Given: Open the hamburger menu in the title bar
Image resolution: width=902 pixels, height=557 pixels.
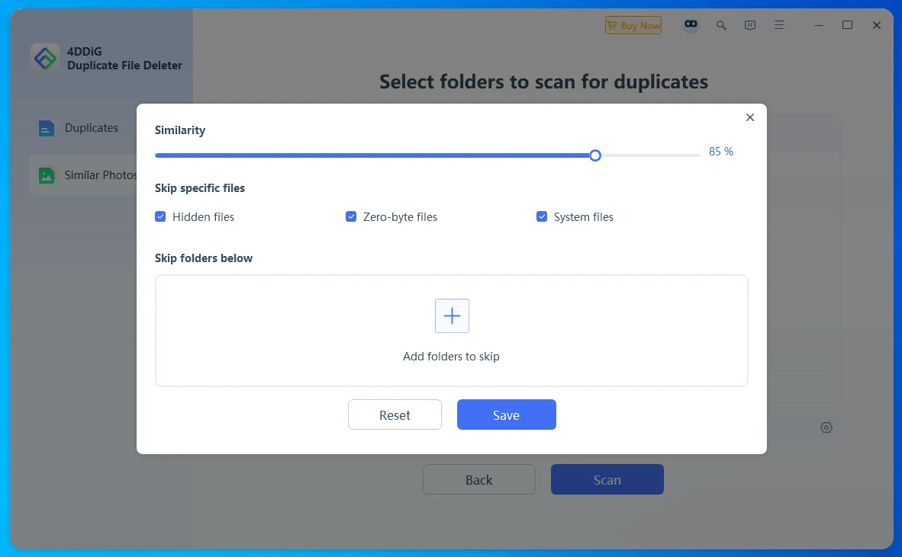Looking at the screenshot, I should point(779,25).
